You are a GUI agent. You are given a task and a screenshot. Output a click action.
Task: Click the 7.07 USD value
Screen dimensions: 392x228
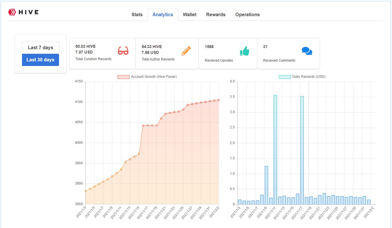click(x=84, y=52)
